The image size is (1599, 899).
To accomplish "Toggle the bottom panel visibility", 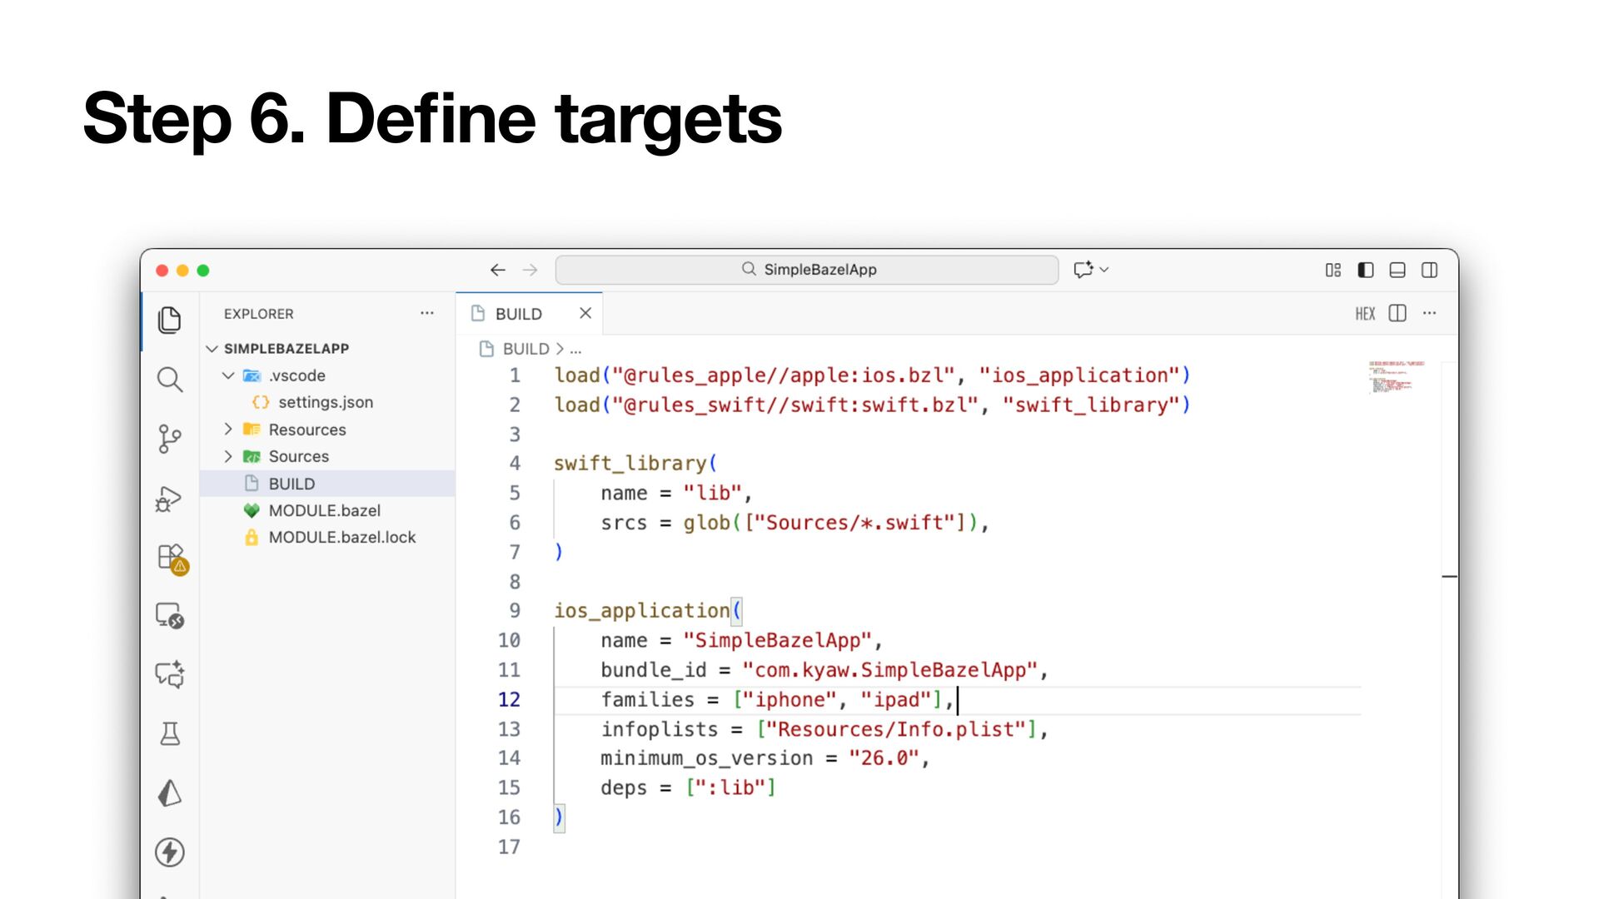I will tap(1397, 270).
